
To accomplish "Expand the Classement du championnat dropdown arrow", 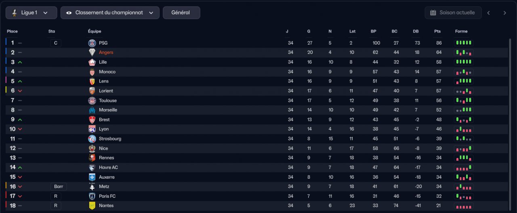I will point(151,13).
